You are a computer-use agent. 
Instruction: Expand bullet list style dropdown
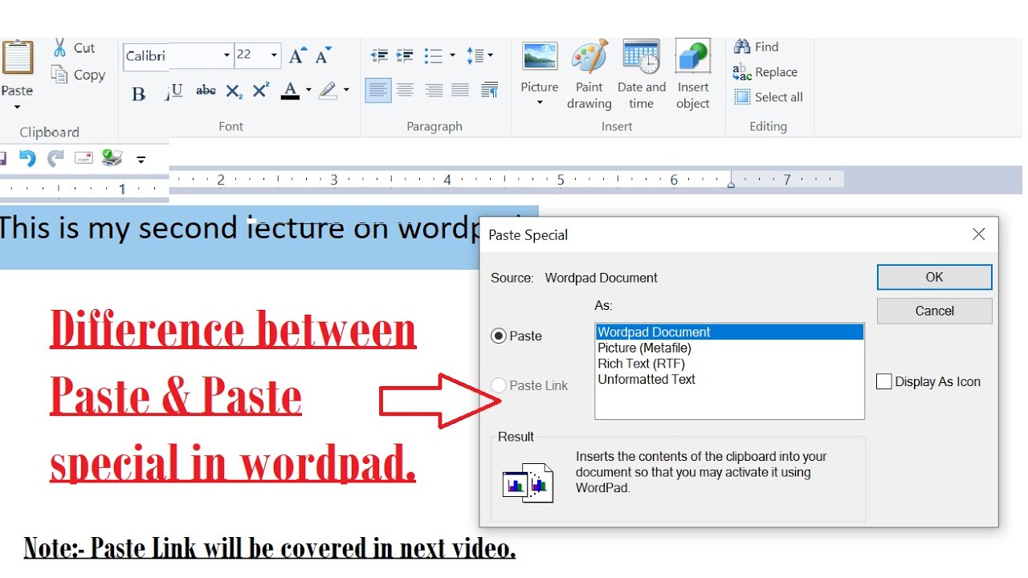[452, 55]
